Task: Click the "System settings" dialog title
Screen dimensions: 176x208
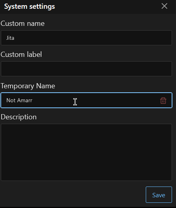Action: (x=29, y=6)
